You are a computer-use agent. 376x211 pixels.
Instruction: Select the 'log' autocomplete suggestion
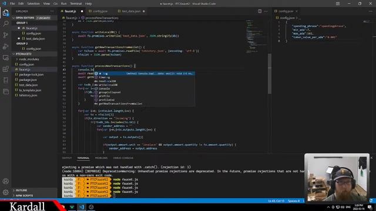[x=144, y=73]
